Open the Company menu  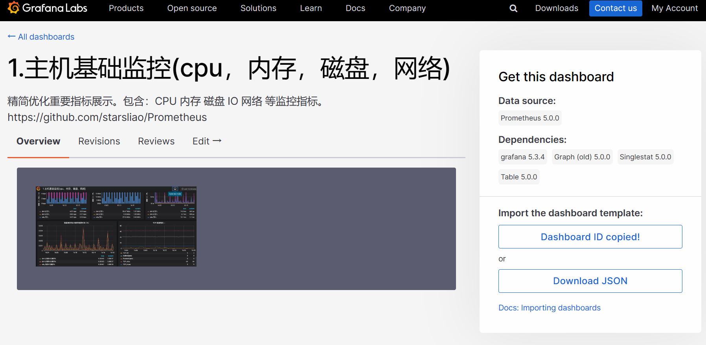click(407, 8)
